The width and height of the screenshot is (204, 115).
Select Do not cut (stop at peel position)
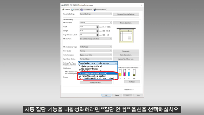[x=98, y=73]
